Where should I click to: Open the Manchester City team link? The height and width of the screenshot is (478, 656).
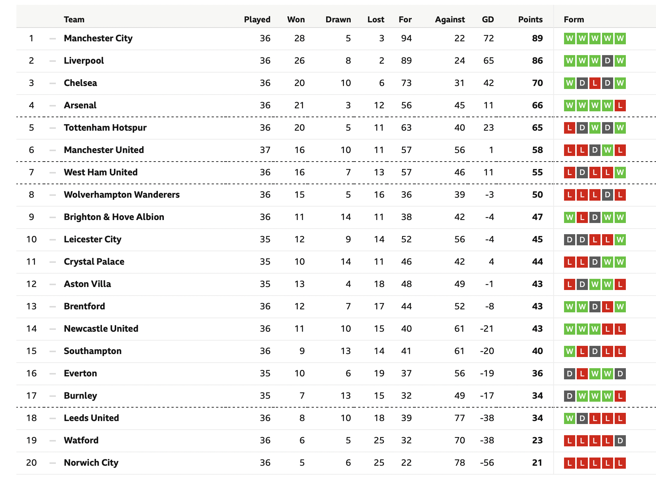98,38
